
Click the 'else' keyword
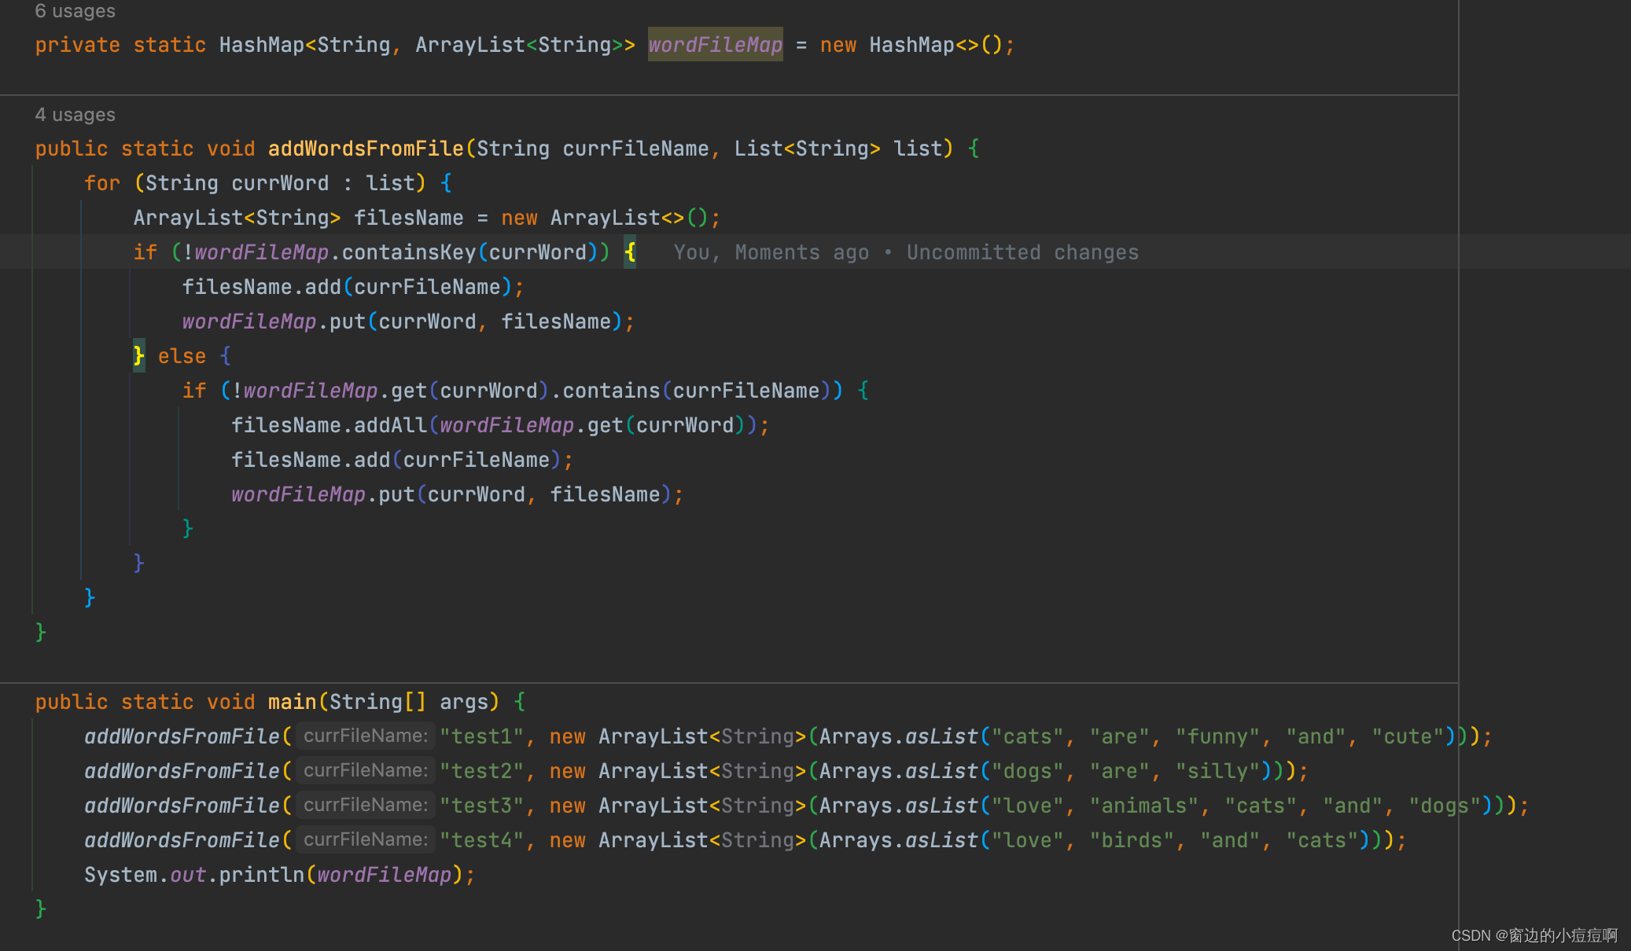coord(182,356)
